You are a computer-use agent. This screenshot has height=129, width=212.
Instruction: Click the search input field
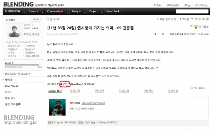coord(192,11)
